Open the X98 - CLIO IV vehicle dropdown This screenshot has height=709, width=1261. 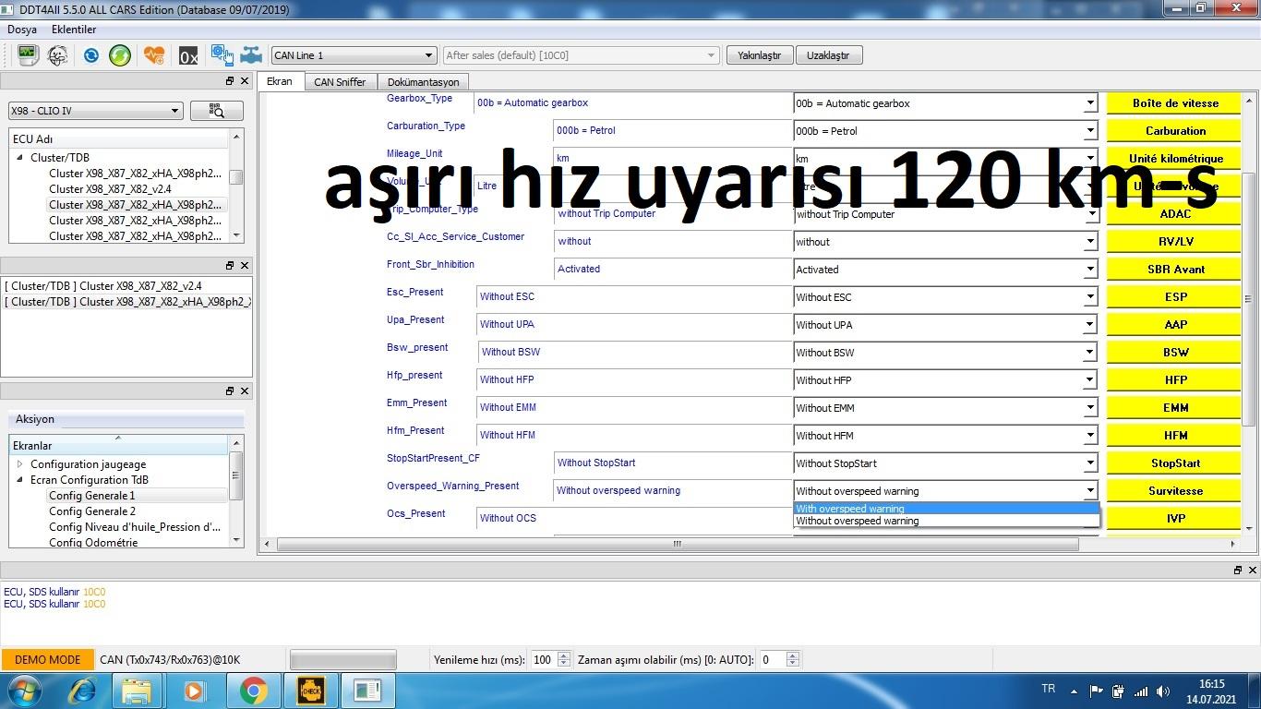pyautogui.click(x=95, y=111)
